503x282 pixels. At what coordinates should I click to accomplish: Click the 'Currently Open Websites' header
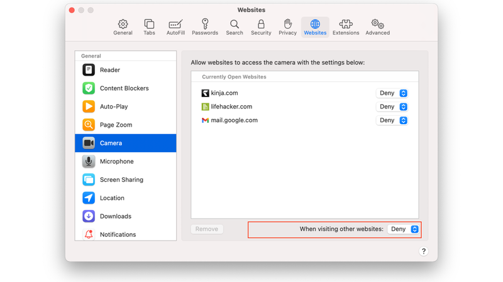pos(234,76)
